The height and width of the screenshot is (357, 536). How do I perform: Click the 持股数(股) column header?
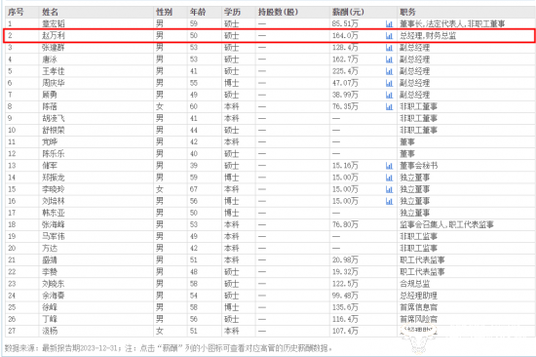click(x=278, y=12)
